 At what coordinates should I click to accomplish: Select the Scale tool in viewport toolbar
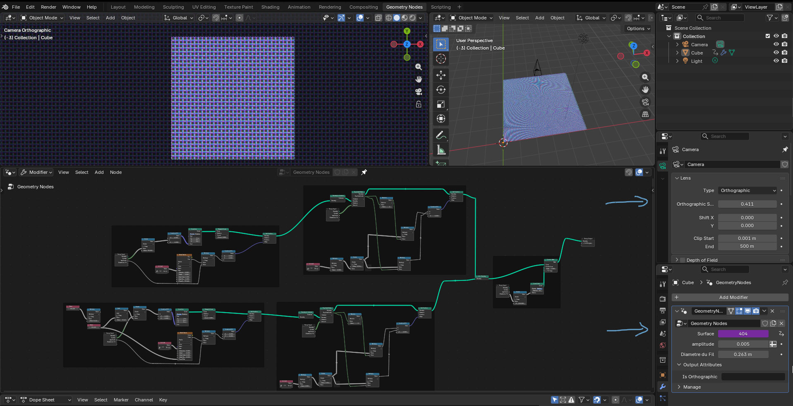click(x=441, y=104)
